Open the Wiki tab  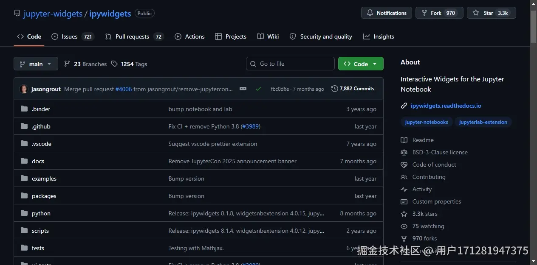coord(268,36)
